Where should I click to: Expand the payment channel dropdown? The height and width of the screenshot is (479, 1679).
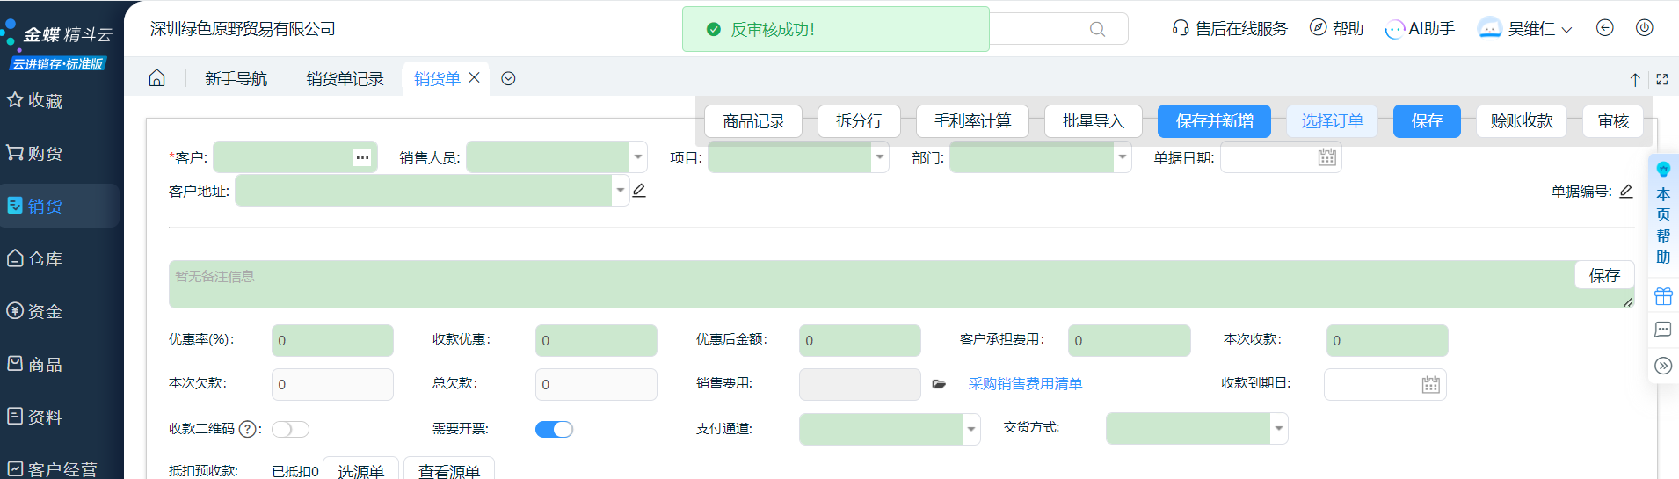tap(970, 429)
